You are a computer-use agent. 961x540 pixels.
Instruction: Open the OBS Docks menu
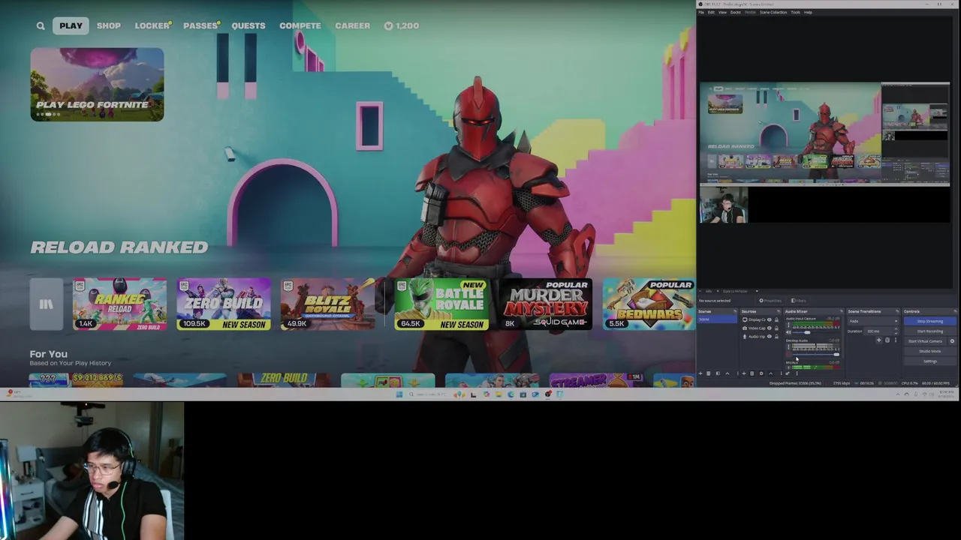coord(736,12)
